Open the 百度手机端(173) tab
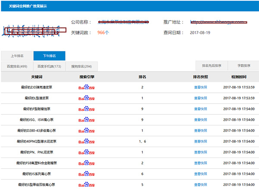Screen dimensions: 259x189 coord(49,66)
